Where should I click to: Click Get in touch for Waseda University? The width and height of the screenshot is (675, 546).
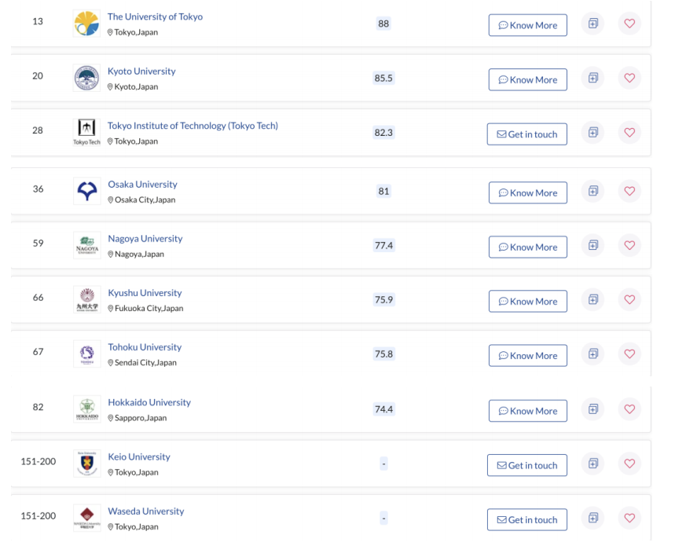point(527,520)
